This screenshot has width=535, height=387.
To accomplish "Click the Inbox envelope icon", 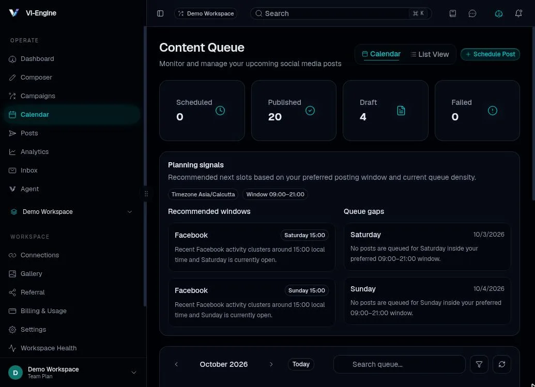I will point(12,170).
